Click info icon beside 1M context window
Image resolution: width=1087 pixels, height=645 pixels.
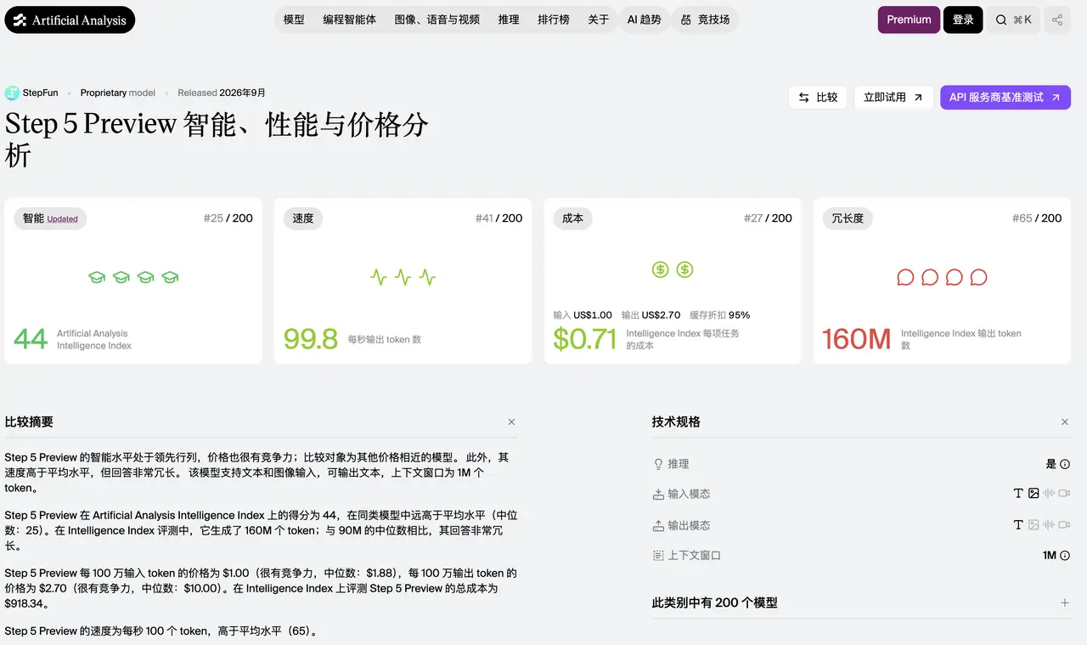1065,556
